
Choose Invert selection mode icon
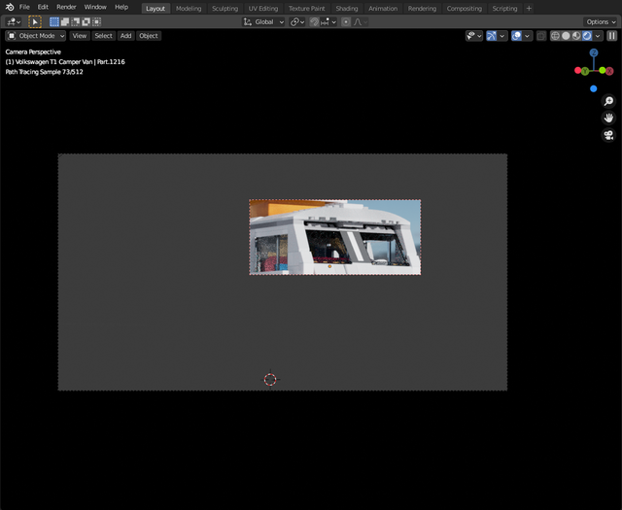86,21
